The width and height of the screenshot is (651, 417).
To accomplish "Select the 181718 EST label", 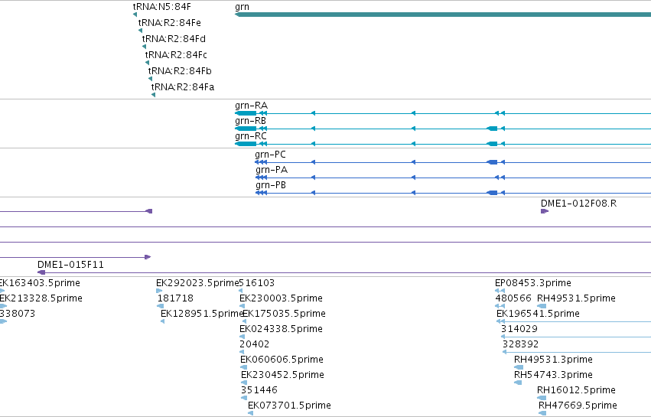I will pyautogui.click(x=175, y=298).
